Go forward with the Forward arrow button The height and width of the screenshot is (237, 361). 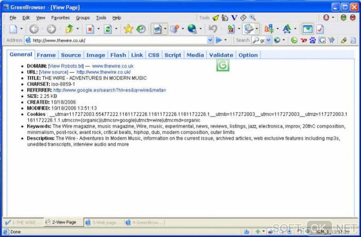coord(51,29)
